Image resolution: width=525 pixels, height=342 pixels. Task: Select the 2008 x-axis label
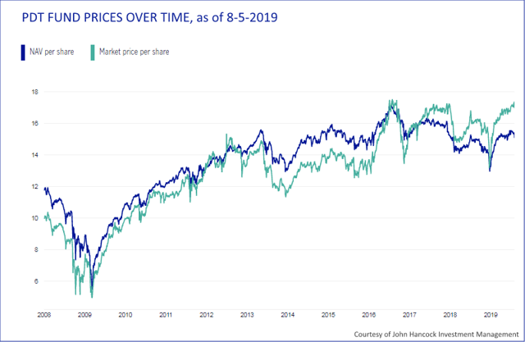[44, 315]
